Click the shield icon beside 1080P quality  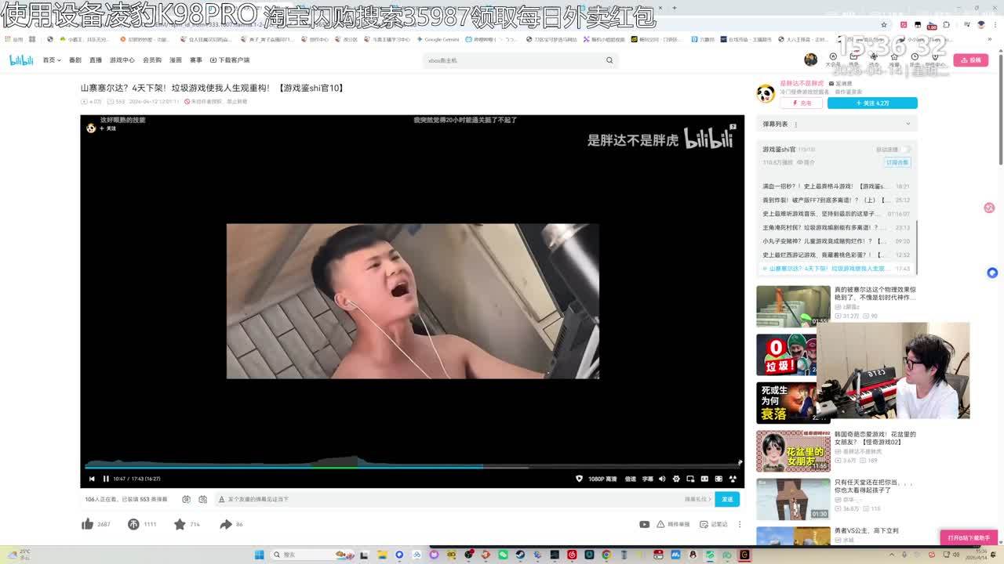point(580,479)
